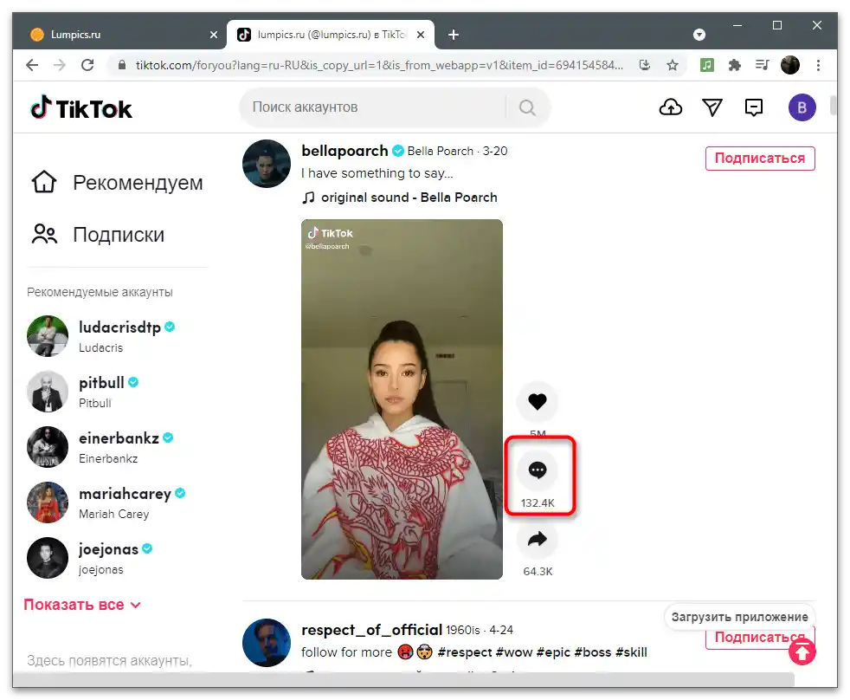Open the tab search dropdown arrow
The width and height of the screenshot is (850, 700).
coord(699,35)
